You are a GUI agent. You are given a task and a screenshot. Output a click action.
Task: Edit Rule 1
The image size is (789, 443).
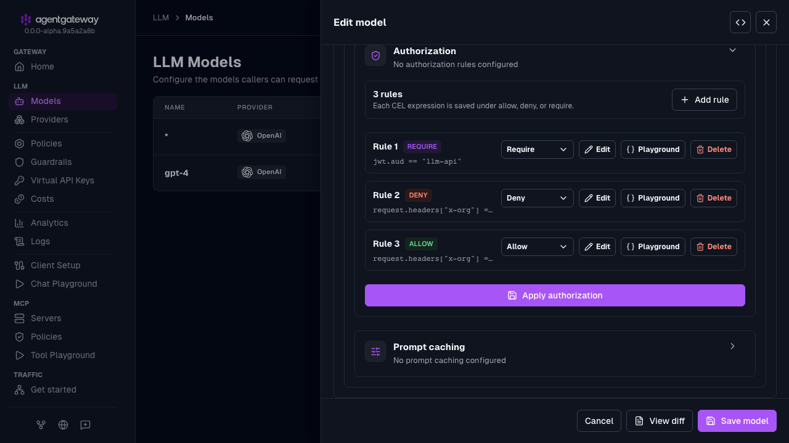point(597,150)
